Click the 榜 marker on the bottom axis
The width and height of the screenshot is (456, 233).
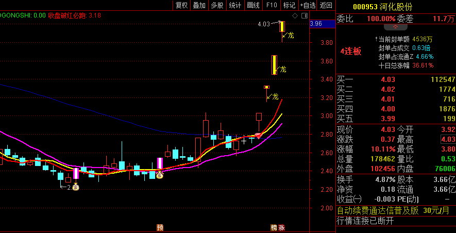click(274, 227)
